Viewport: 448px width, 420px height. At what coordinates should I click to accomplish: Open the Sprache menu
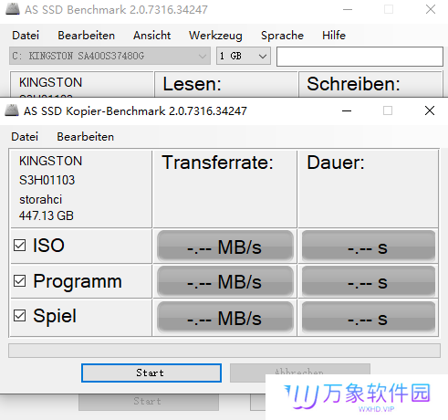pyautogui.click(x=282, y=36)
